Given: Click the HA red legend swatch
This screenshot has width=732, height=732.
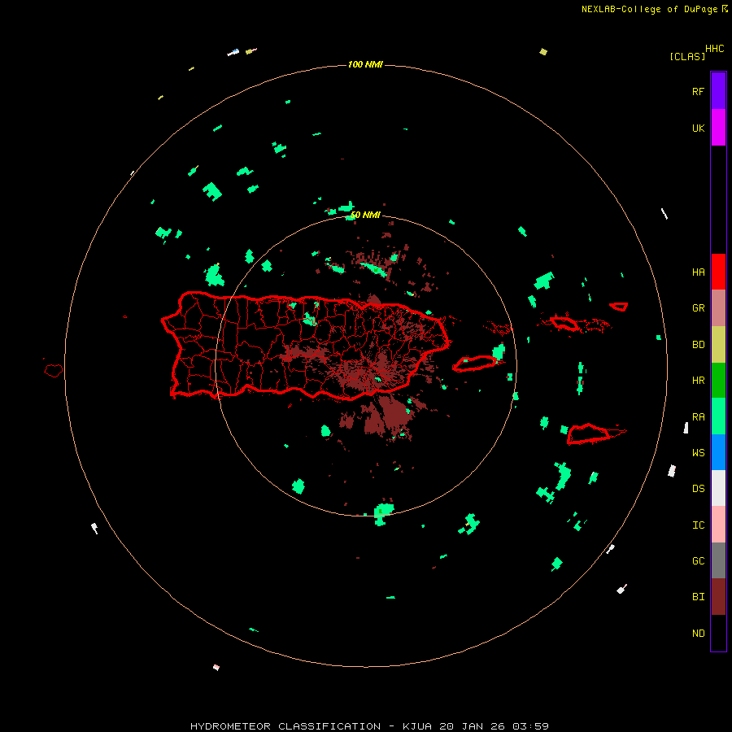Looking at the screenshot, I should coord(718,272).
